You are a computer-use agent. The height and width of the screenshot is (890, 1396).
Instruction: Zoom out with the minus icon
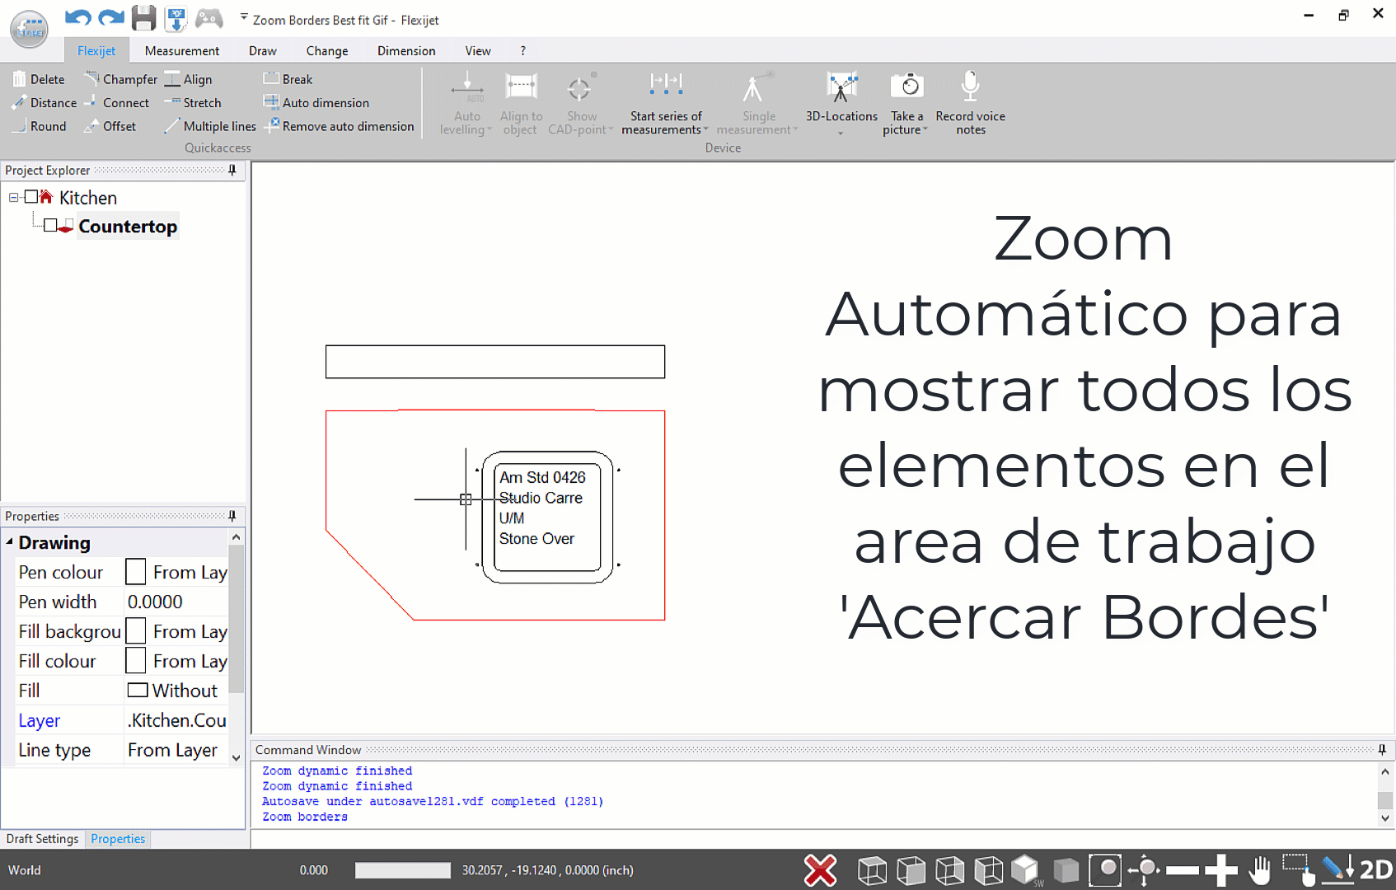coord(1183,870)
